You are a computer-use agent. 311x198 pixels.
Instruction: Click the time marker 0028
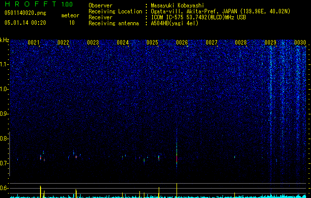[x=241, y=42]
